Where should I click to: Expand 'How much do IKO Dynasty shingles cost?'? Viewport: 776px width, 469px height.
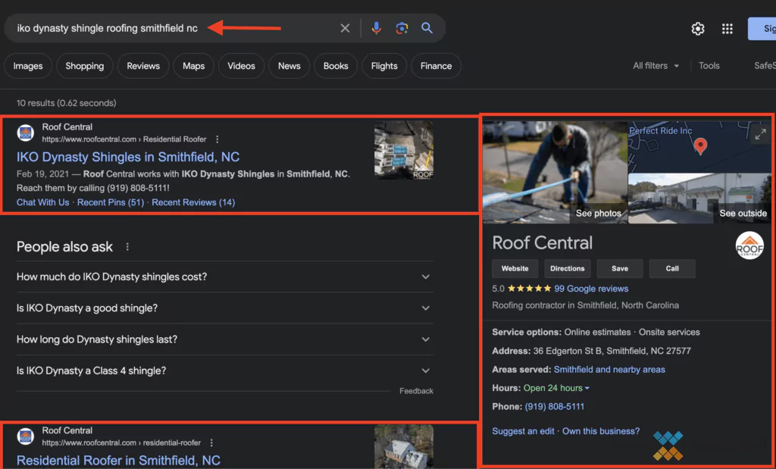point(224,277)
